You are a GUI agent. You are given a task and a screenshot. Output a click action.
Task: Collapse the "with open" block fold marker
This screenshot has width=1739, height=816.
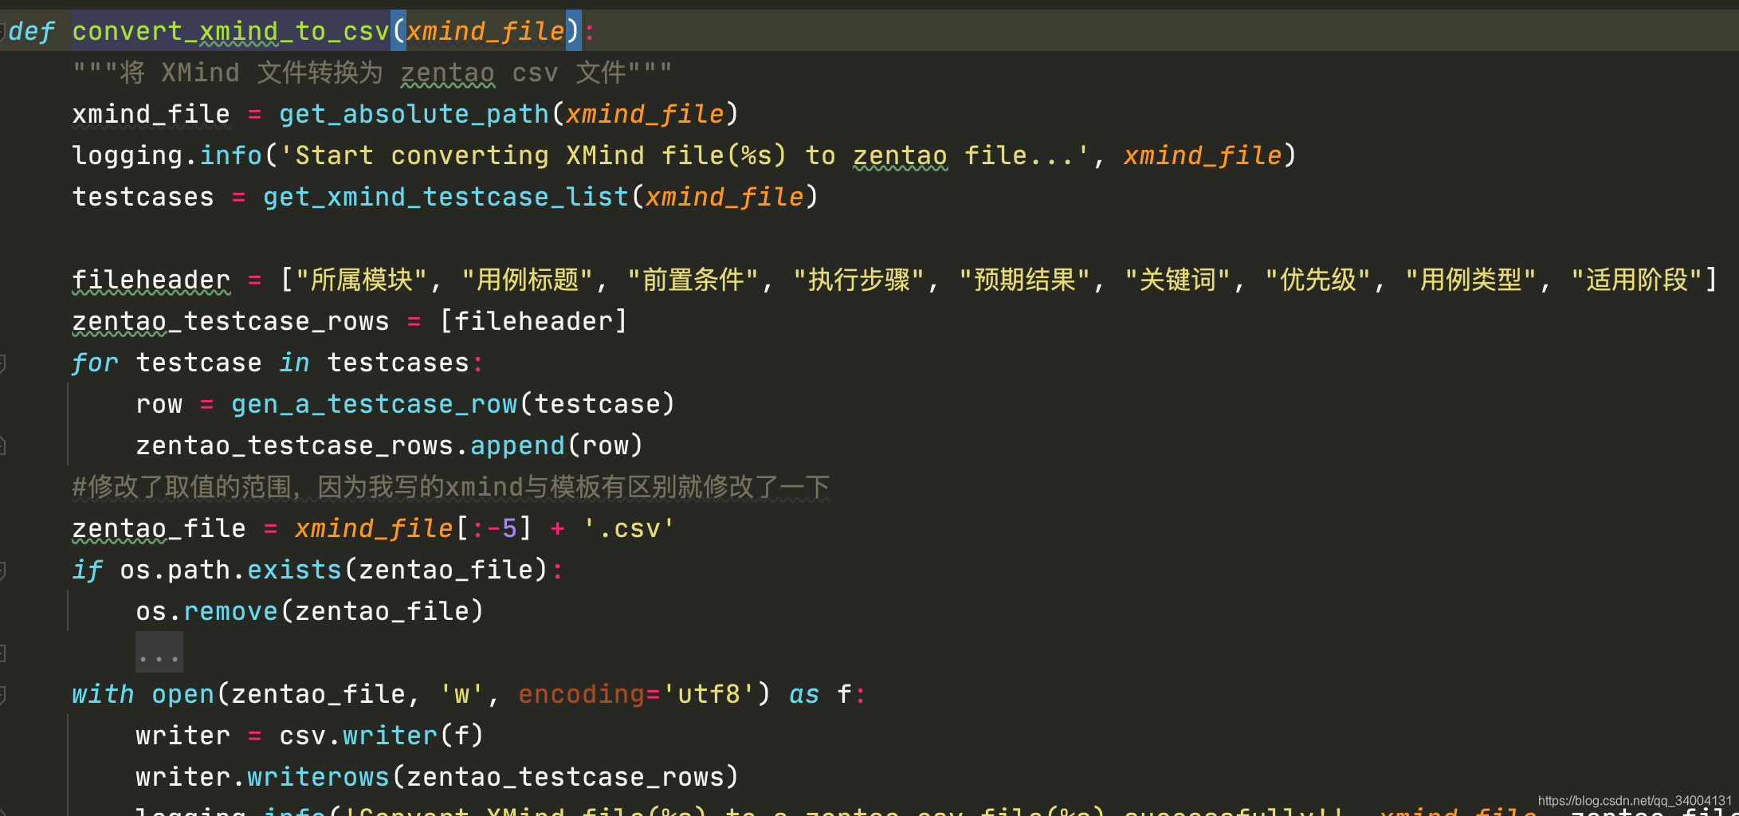tap(2, 695)
